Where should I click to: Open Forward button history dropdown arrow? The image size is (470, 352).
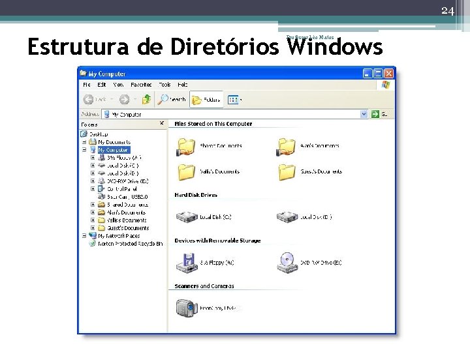click(135, 99)
